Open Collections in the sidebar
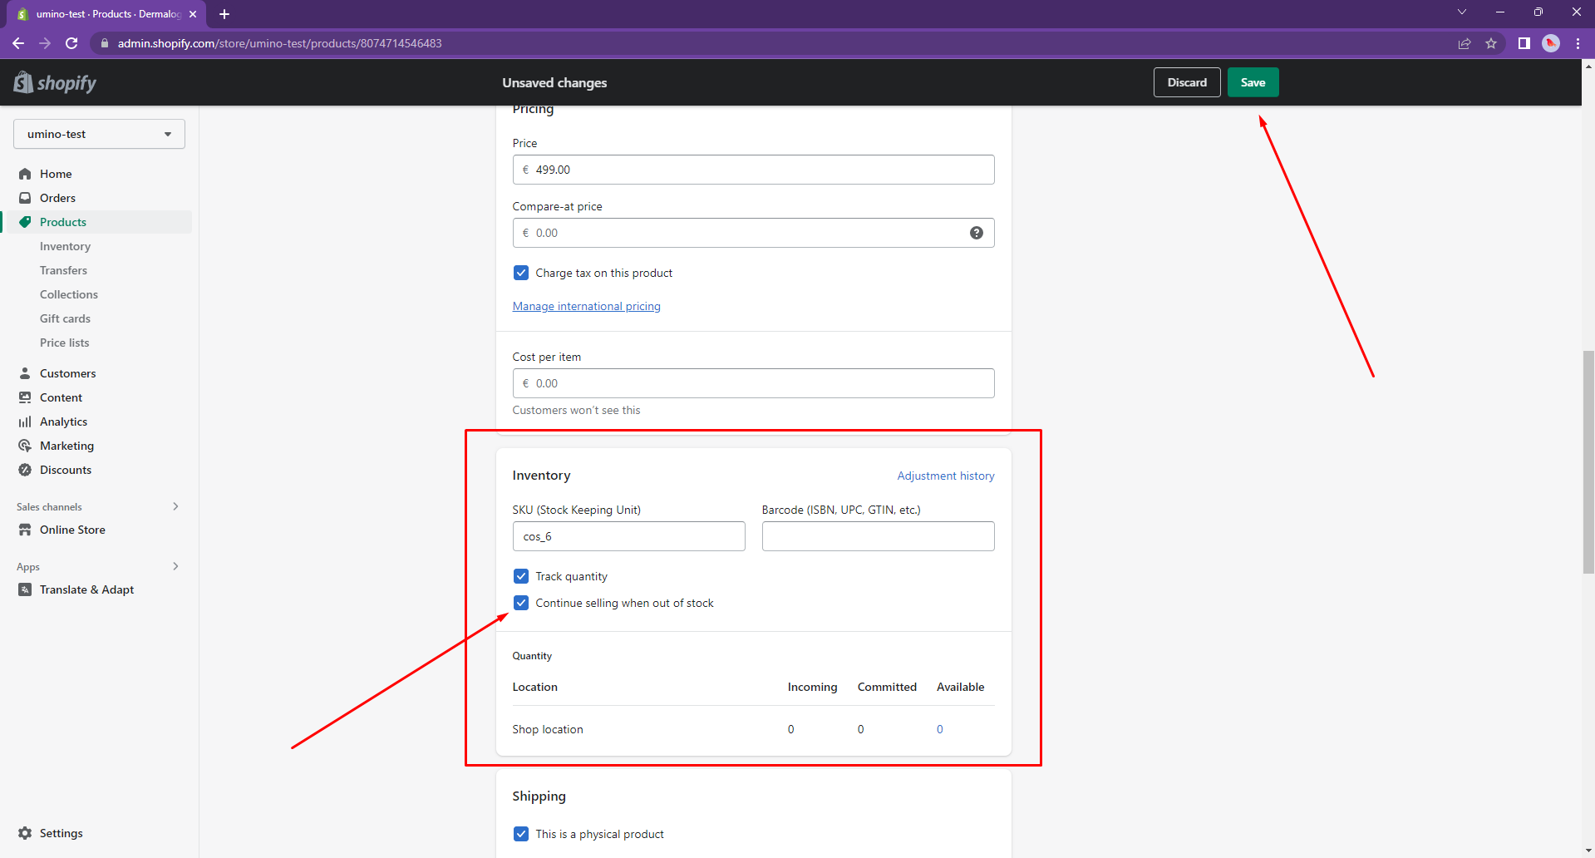This screenshot has height=858, width=1595. pyautogui.click(x=69, y=294)
